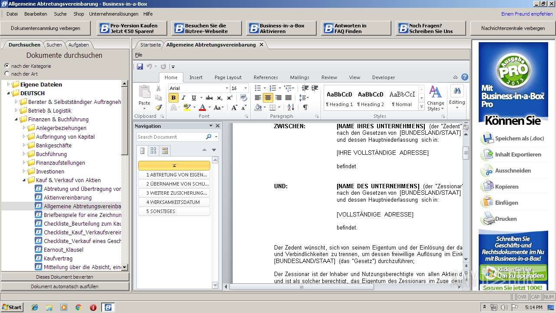Toggle Underline formatting
The width and height of the screenshot is (556, 313).
pyautogui.click(x=194, y=98)
